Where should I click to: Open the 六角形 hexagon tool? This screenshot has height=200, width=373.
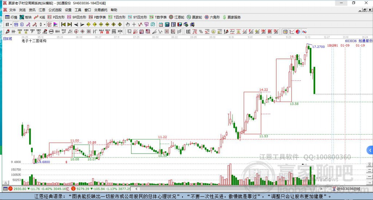[212, 17]
